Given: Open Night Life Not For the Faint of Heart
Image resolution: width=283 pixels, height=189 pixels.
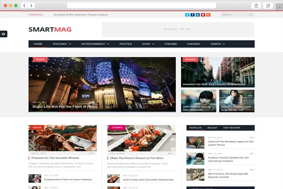Looking at the screenshot, I should click(x=65, y=107).
